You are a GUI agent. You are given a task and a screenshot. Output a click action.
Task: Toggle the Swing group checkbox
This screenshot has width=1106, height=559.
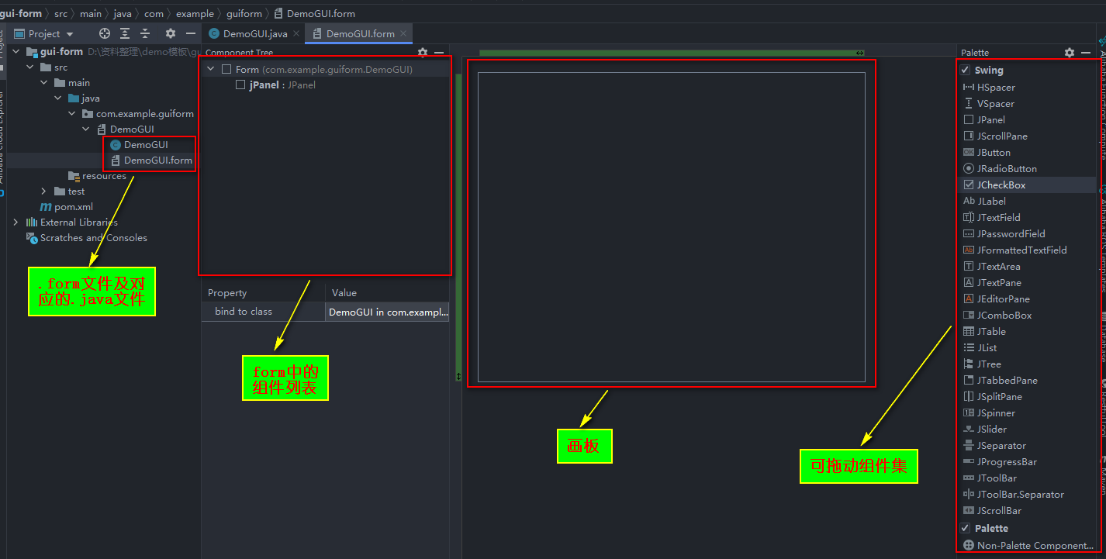pos(966,70)
